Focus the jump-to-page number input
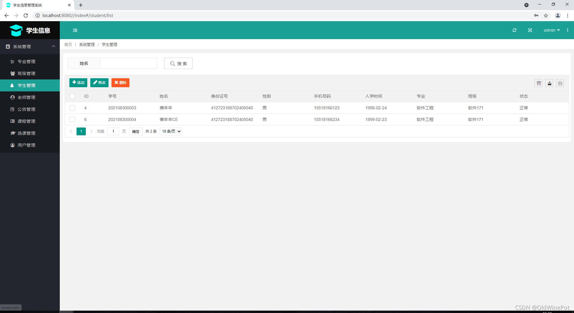 113,131
